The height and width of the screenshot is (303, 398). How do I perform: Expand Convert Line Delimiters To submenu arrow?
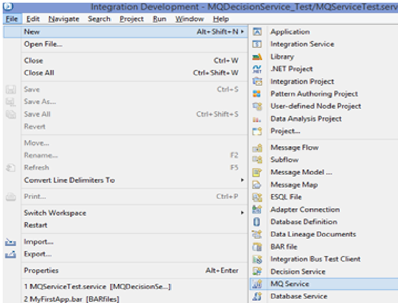[242, 180]
